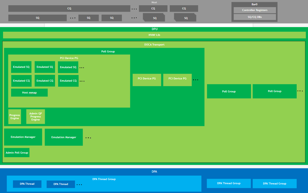Select the Bar0 heading text

point(254,4)
